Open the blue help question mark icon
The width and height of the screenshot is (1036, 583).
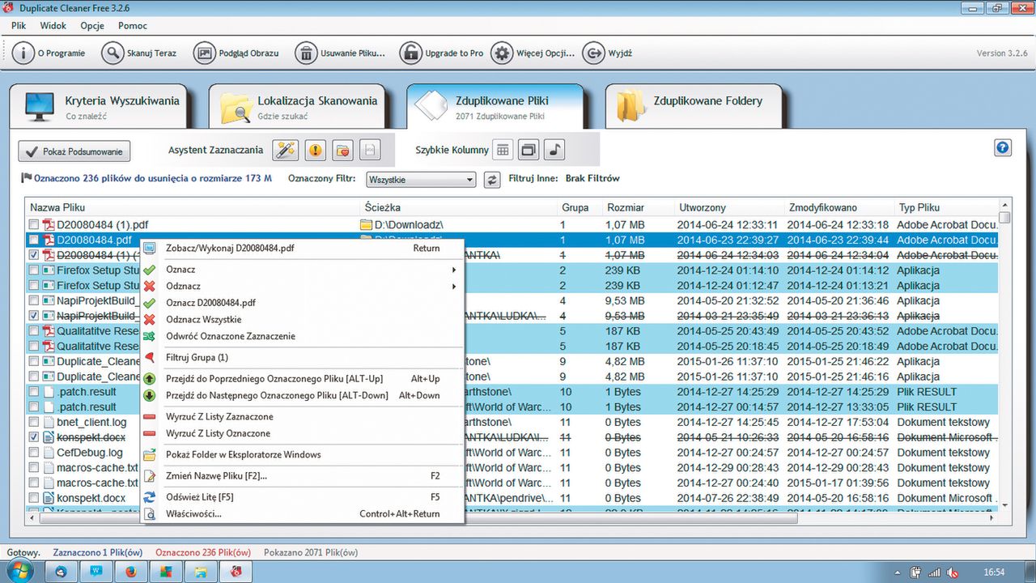(1003, 148)
